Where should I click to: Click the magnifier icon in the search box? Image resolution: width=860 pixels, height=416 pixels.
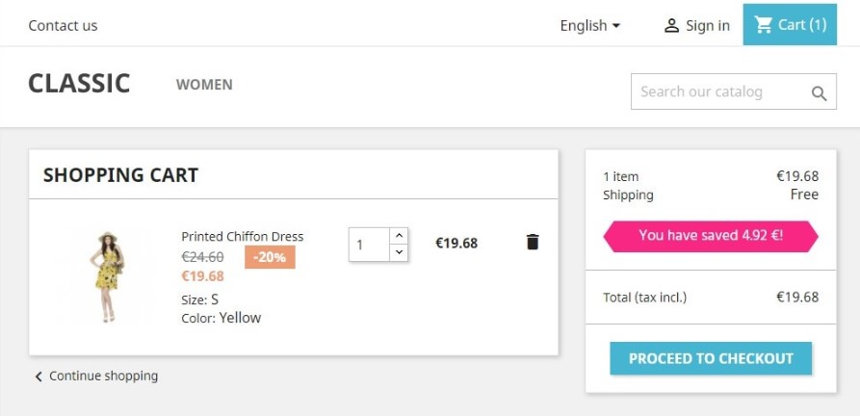coord(819,93)
